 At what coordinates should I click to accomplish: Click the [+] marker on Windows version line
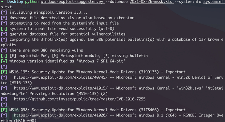(4, 61)
